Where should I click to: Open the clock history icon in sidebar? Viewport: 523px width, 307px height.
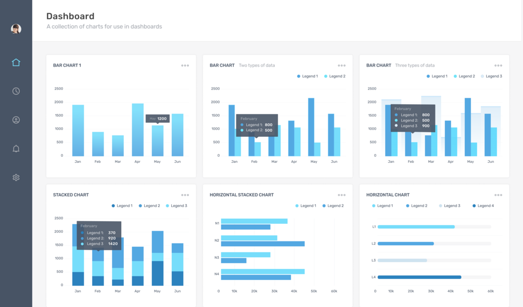(x=16, y=91)
